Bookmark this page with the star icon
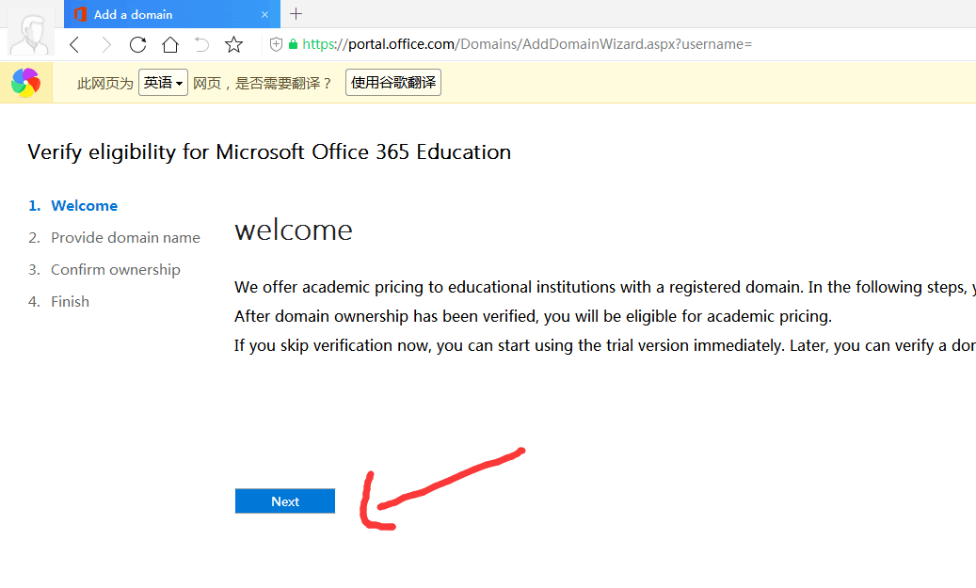This screenshot has height=588, width=976. 234,44
